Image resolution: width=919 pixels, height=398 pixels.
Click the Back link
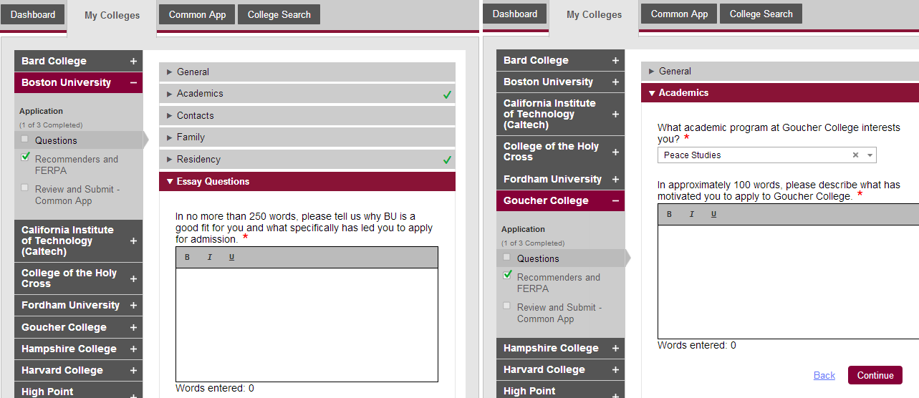point(824,375)
